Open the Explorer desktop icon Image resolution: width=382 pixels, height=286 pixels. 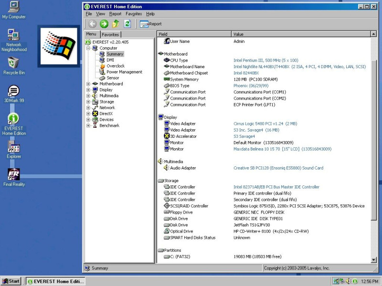[14, 150]
